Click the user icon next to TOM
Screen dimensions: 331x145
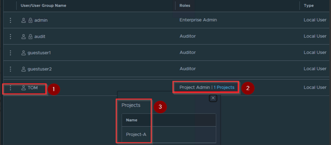point(23,88)
